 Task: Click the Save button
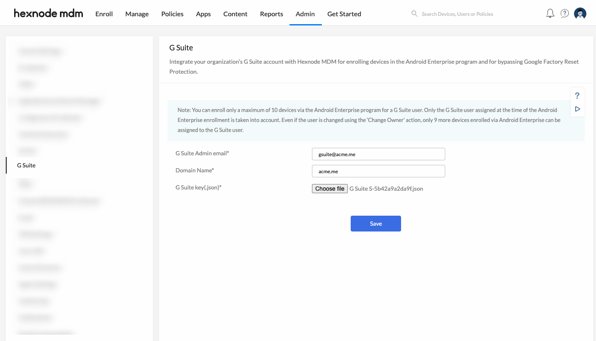pyautogui.click(x=376, y=224)
